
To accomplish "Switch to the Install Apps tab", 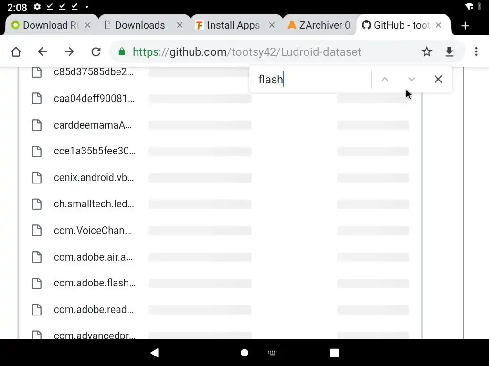I will [x=233, y=25].
